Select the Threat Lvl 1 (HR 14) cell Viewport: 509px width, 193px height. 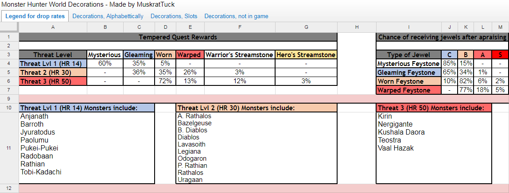pos(53,63)
